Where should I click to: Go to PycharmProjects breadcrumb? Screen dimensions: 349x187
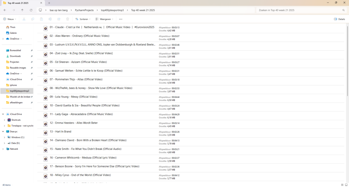click(x=85, y=10)
